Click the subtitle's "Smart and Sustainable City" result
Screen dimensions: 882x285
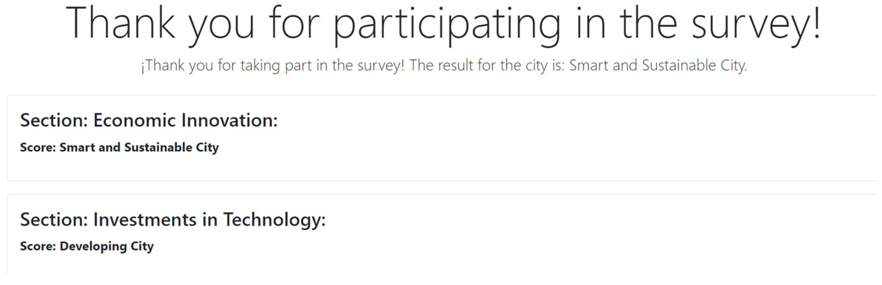click(657, 65)
